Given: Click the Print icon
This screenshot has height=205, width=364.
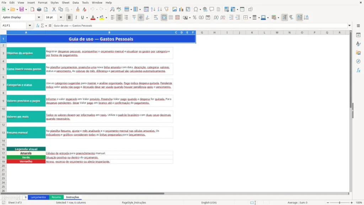Looking at the screenshot, I should [39, 9].
